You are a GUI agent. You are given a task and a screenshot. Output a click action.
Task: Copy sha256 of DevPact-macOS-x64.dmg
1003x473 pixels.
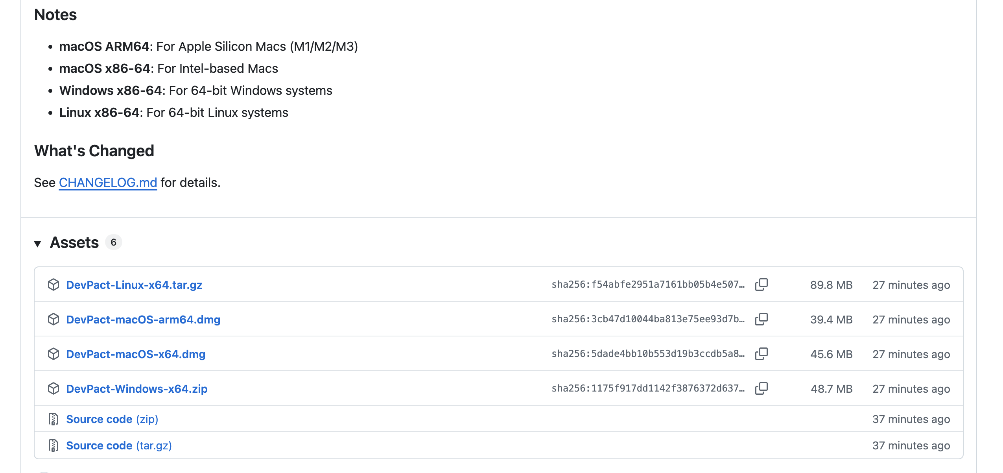click(761, 354)
